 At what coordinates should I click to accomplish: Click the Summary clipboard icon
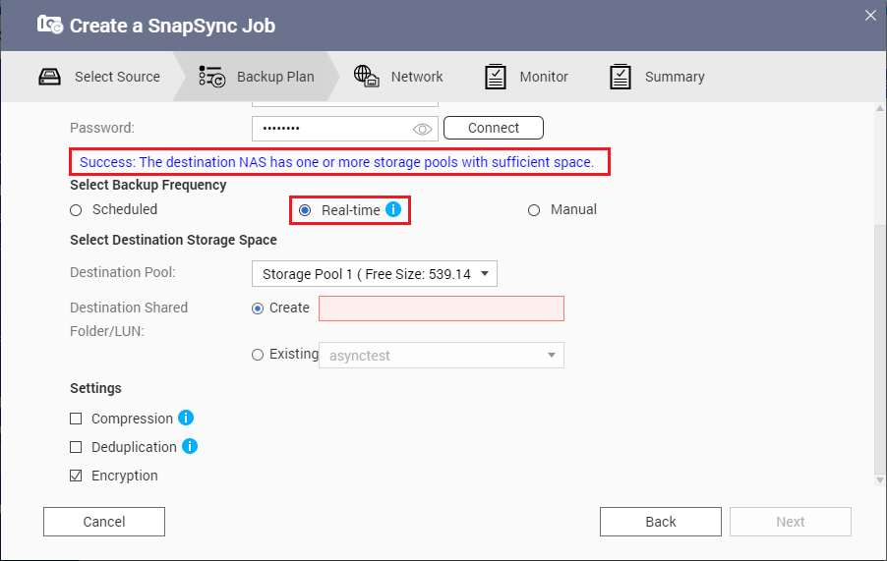point(621,77)
